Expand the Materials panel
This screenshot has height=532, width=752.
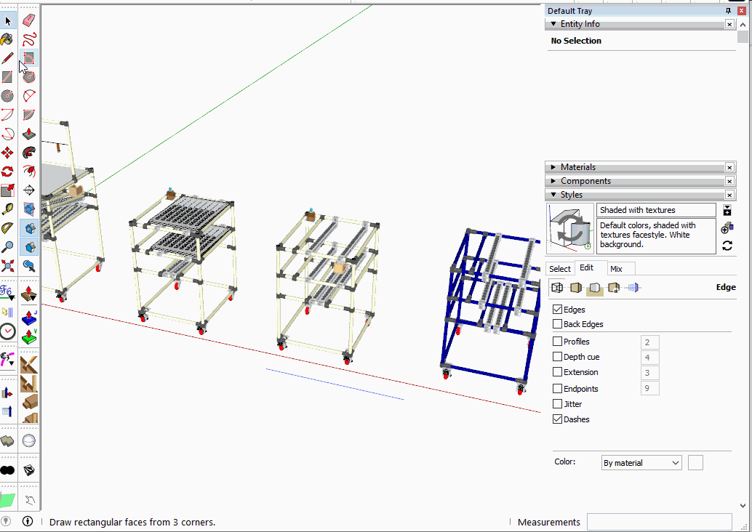[x=553, y=167]
